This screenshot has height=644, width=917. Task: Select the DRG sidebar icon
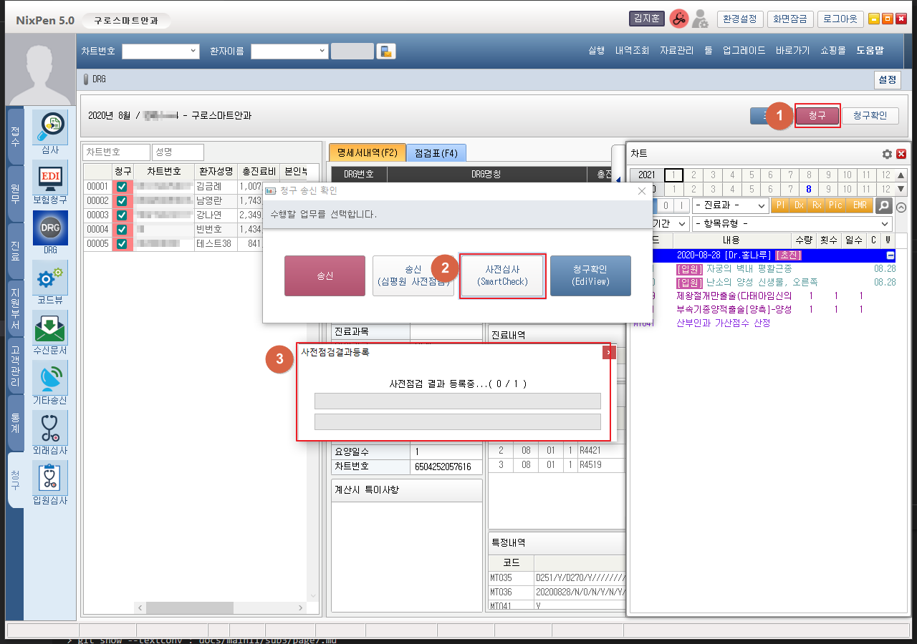(50, 228)
